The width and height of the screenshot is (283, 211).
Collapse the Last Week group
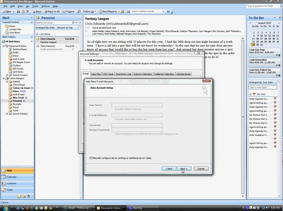(x=37, y=34)
